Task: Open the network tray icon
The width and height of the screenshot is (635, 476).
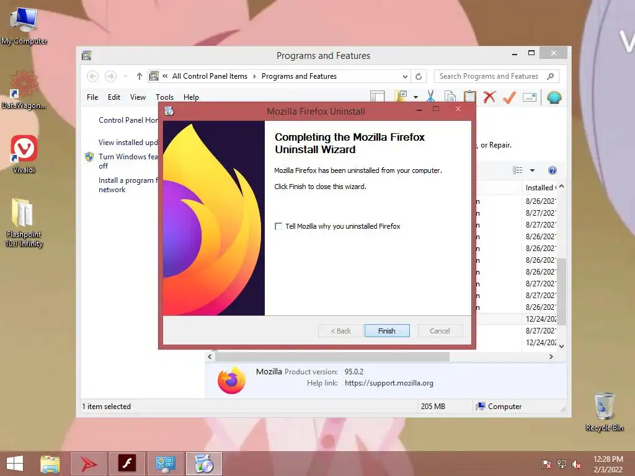Action: click(x=562, y=464)
